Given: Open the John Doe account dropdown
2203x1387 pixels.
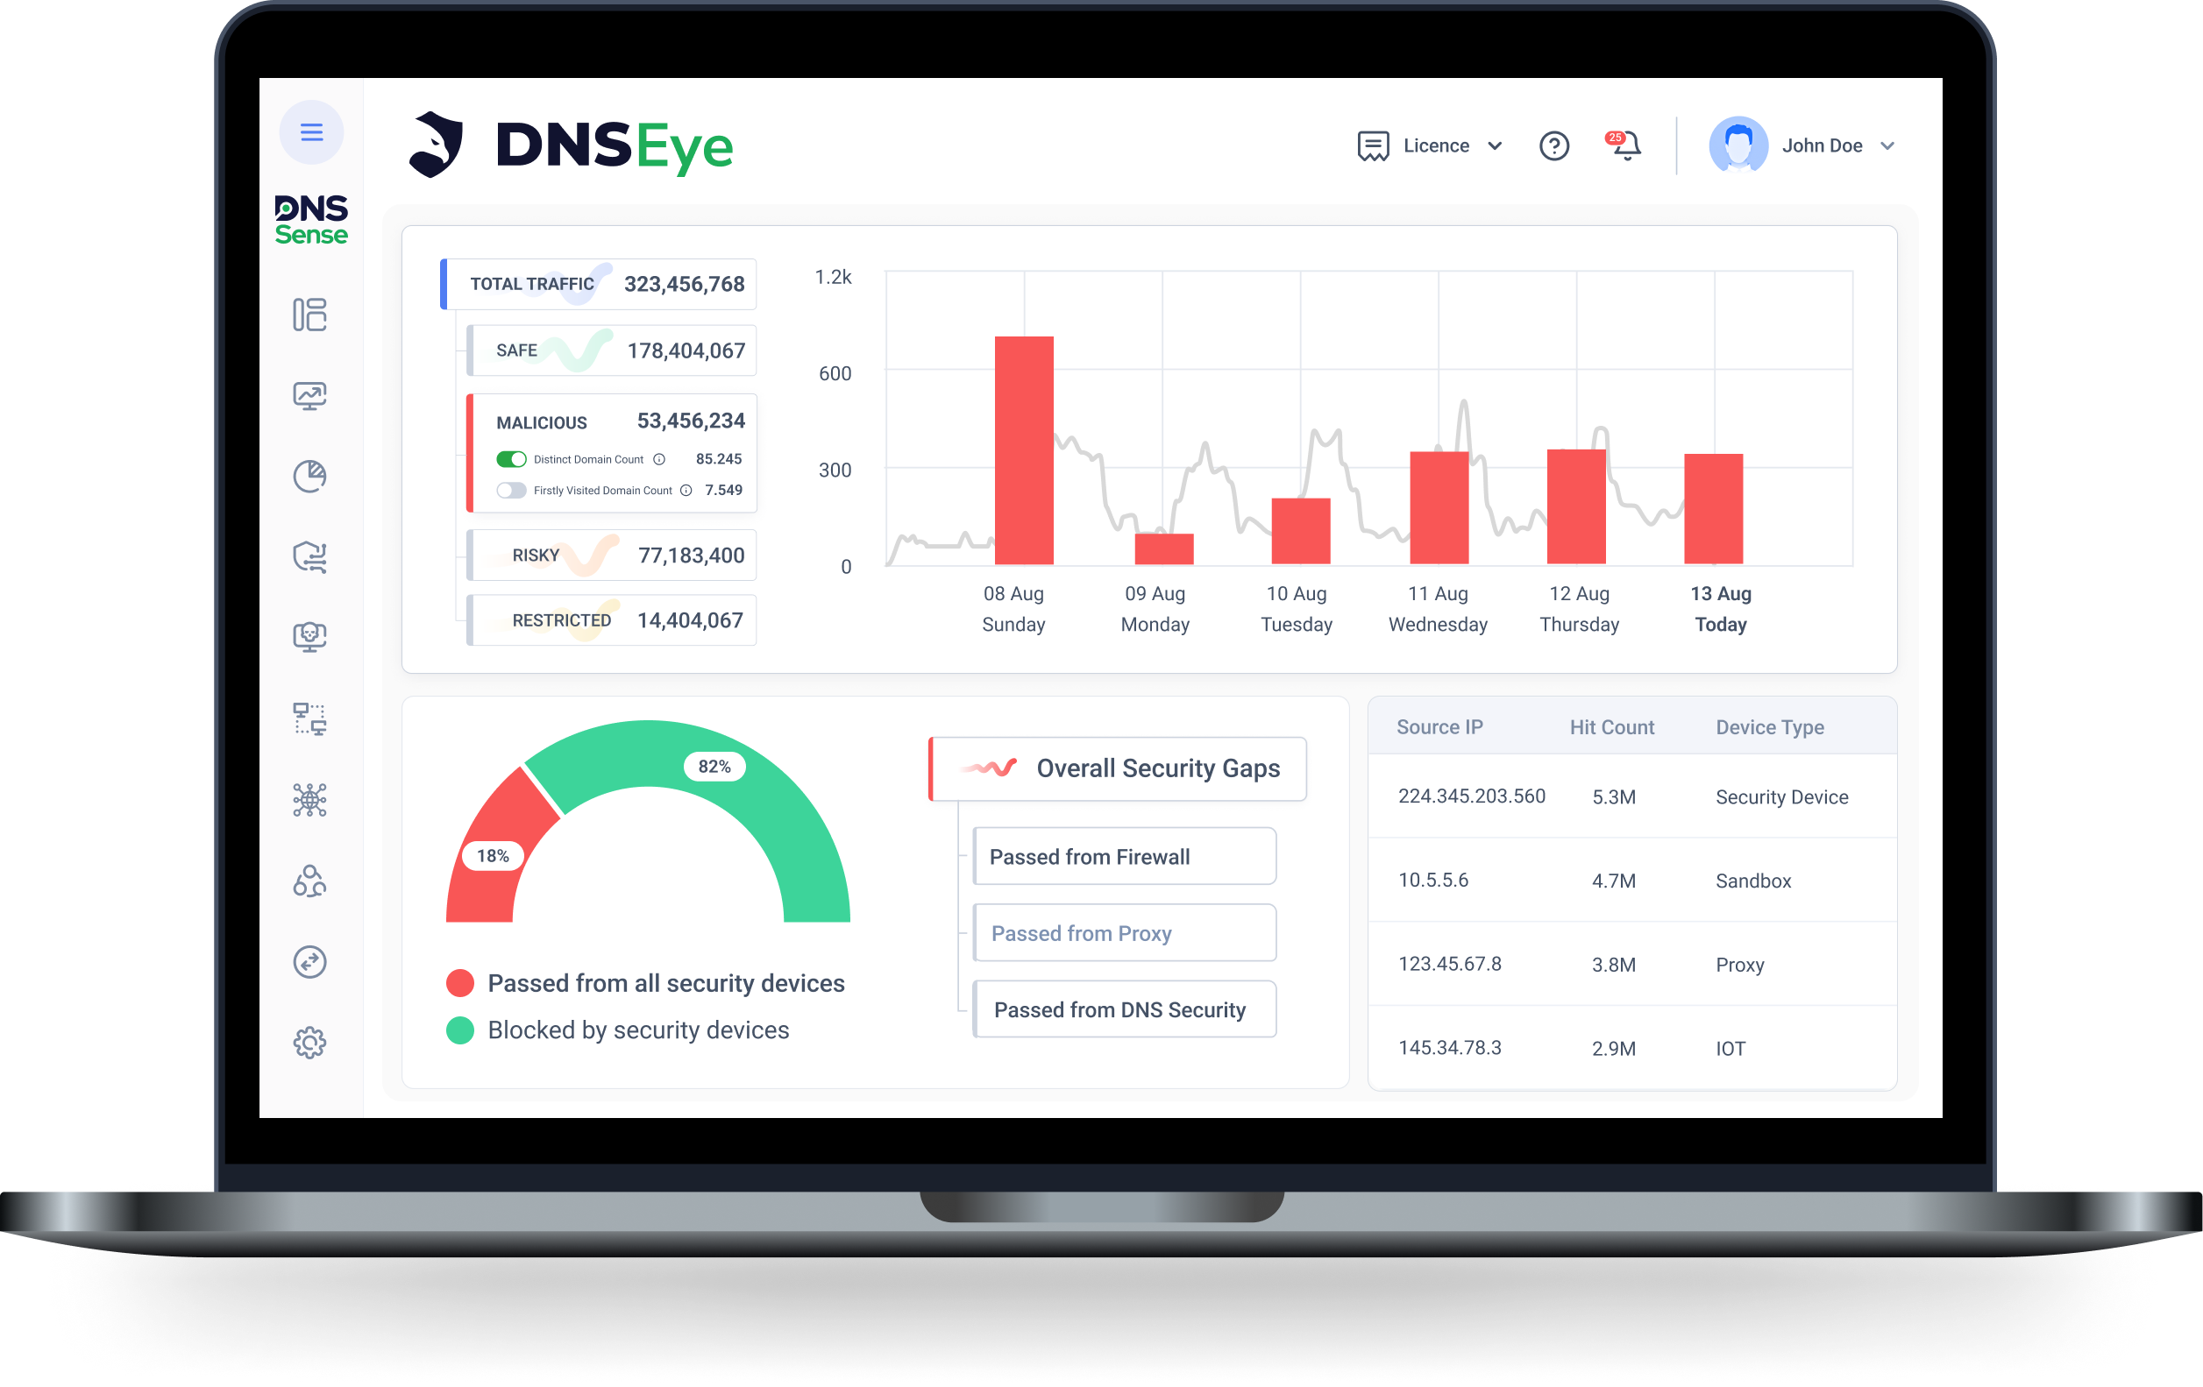Looking at the screenshot, I should tap(1838, 145).
